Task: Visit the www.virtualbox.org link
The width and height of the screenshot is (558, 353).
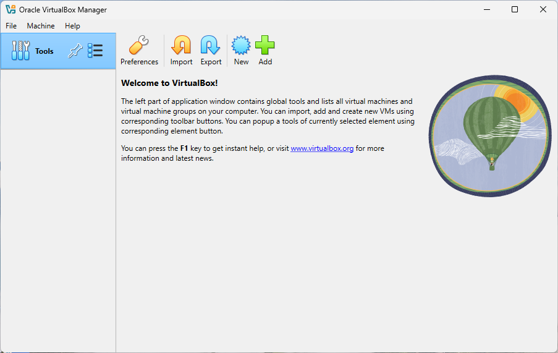Action: pyautogui.click(x=322, y=148)
